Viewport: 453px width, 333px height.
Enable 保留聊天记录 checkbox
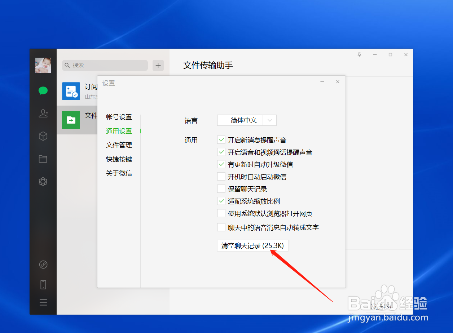(x=221, y=189)
